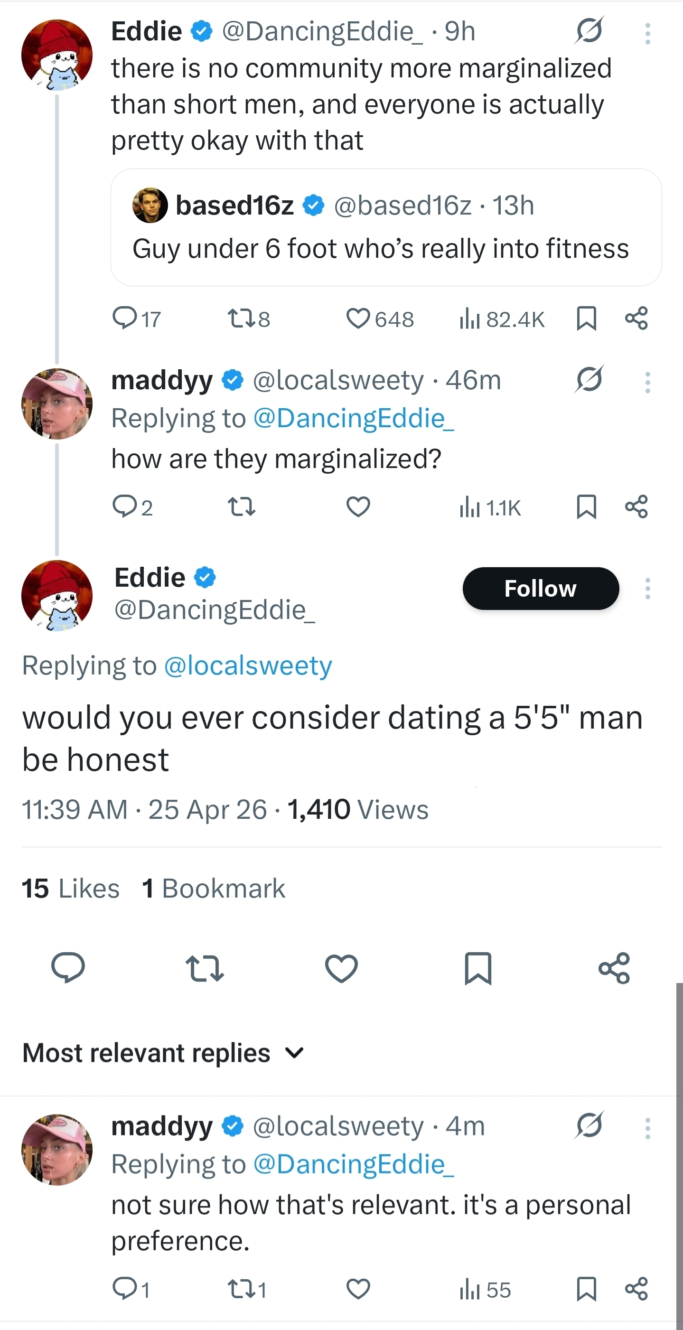Open the 1 Bookmark count

click(x=213, y=889)
